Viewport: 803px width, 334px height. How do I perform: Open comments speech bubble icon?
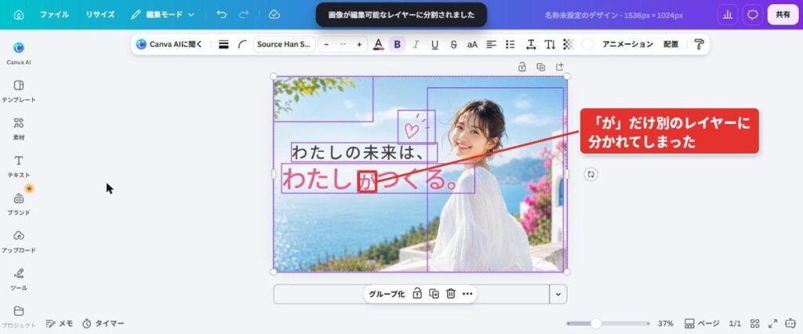[753, 15]
